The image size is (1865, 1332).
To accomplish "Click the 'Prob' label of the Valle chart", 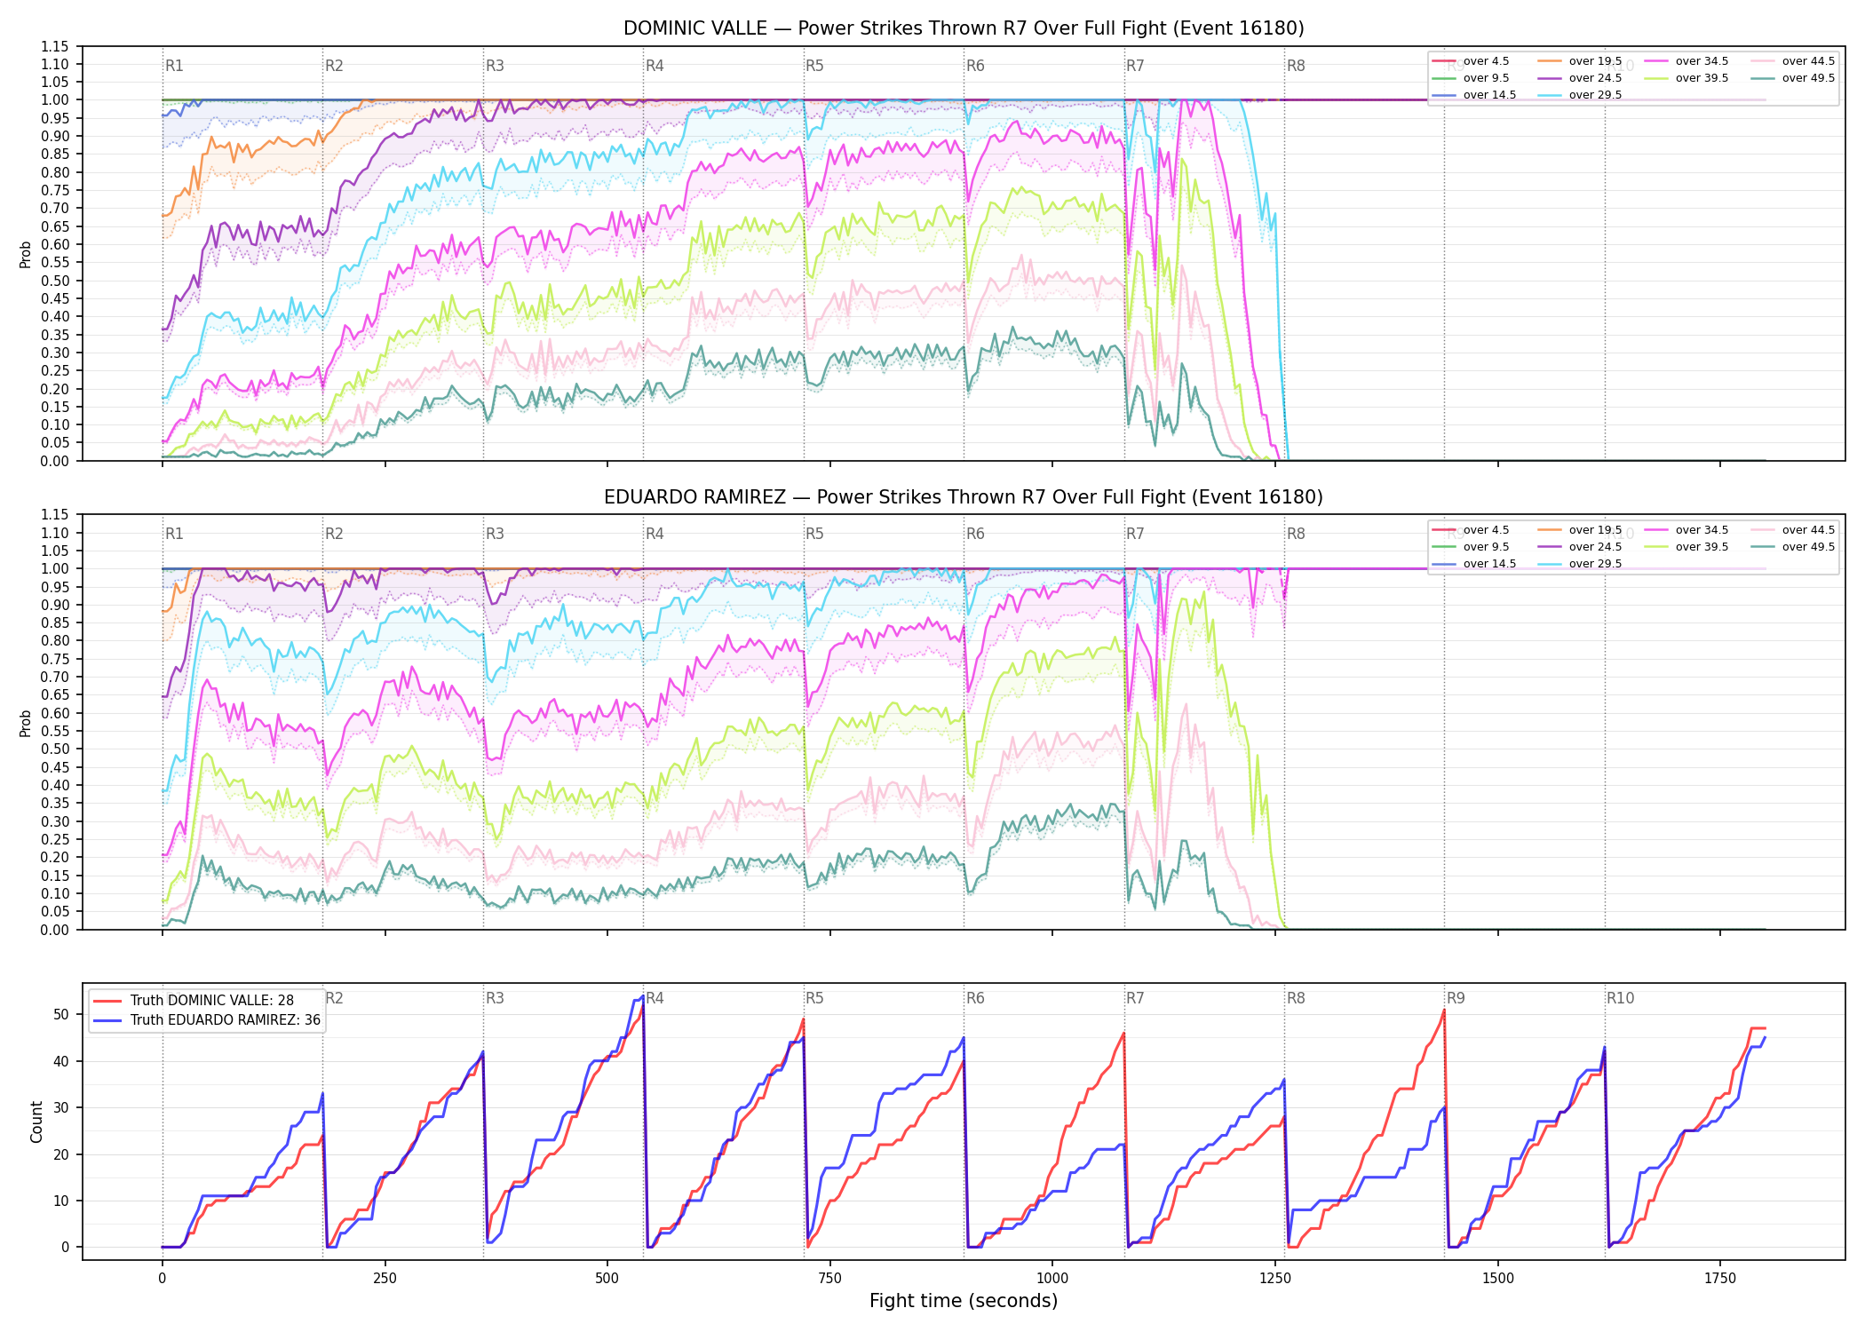I will tap(26, 255).
